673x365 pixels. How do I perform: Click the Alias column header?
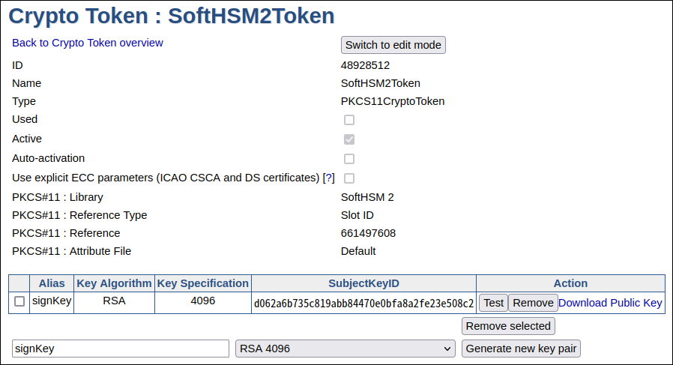point(52,283)
